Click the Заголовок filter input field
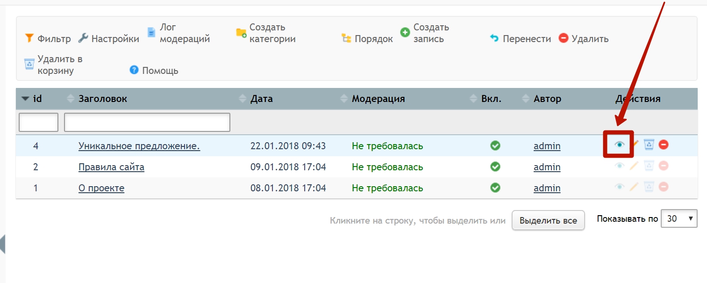The image size is (707, 283). (147, 122)
